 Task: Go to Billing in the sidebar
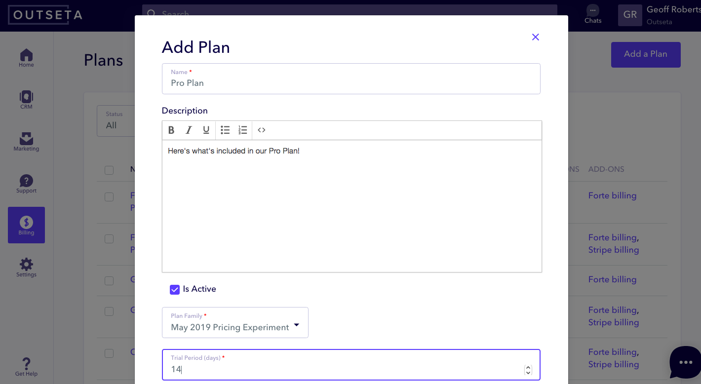click(26, 225)
